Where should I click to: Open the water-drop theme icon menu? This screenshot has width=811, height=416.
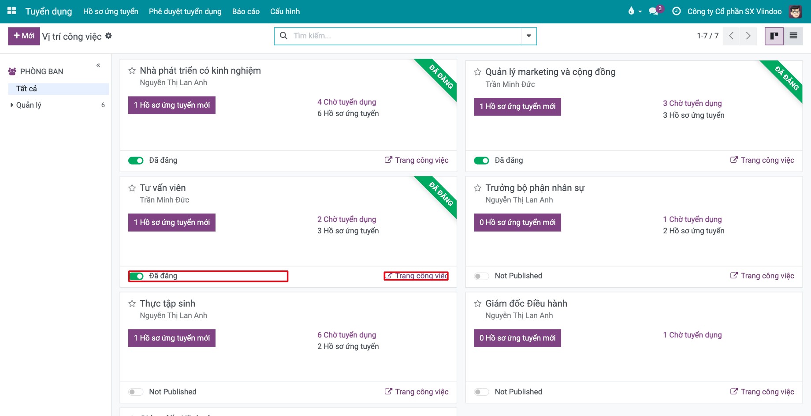(634, 11)
